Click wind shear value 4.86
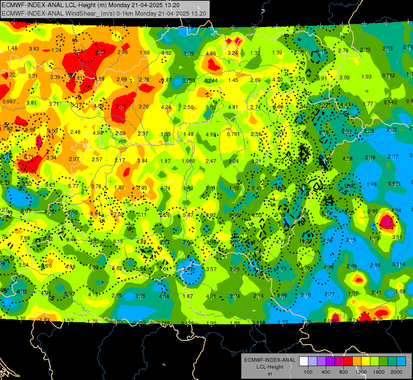This screenshot has width=413, height=380. pos(211,54)
